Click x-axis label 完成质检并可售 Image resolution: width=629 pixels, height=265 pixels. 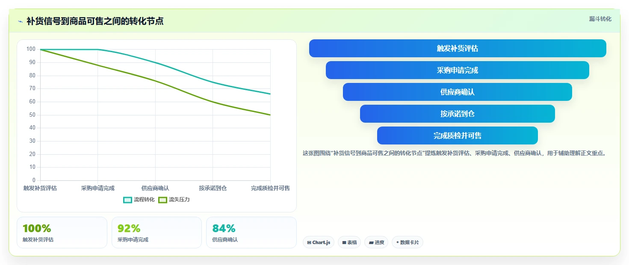pyautogui.click(x=270, y=188)
